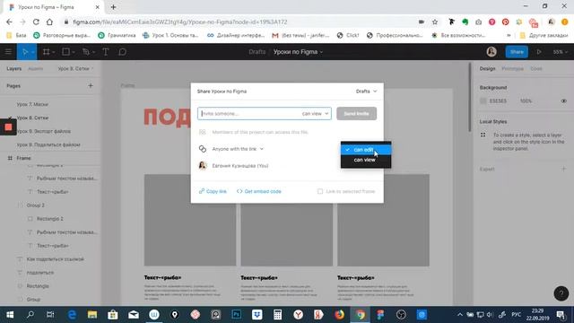Select layer Как поделиться ссылкой
The height and width of the screenshot is (323, 574).
tap(56, 259)
